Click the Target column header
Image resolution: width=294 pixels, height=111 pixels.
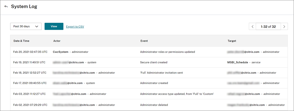232,41
